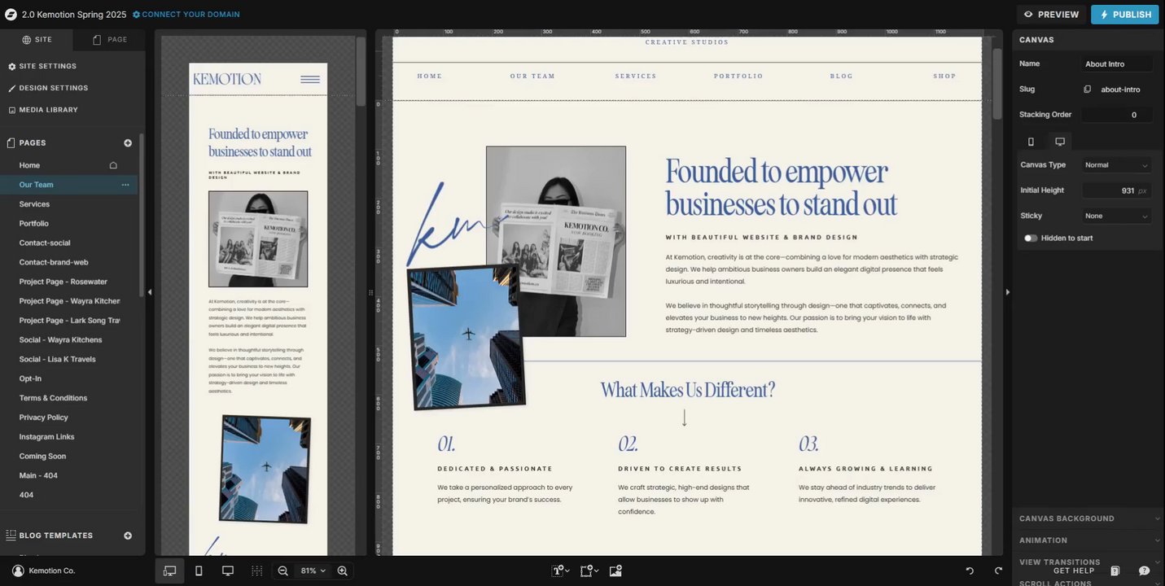Click the add image element icon
Screen dimensions: 1165x586
tap(615, 571)
